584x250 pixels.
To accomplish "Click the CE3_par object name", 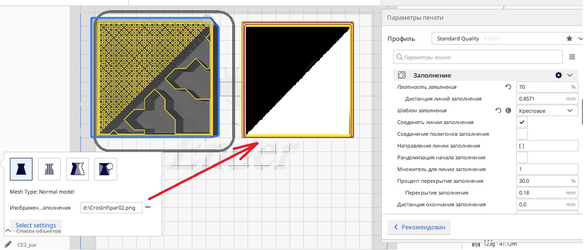I will point(27,244).
